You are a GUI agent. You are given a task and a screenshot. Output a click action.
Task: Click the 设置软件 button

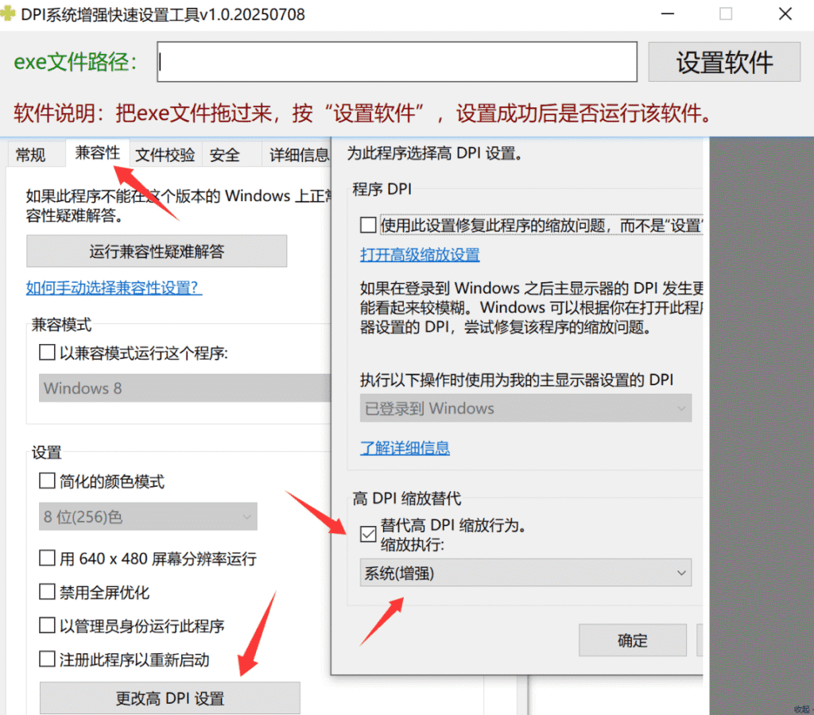click(x=723, y=61)
